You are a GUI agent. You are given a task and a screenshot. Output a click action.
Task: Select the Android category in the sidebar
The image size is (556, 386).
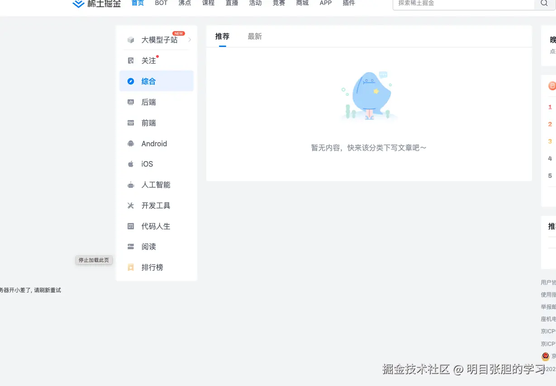pyautogui.click(x=154, y=143)
